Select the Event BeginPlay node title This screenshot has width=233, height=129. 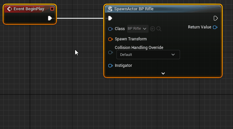(29, 9)
